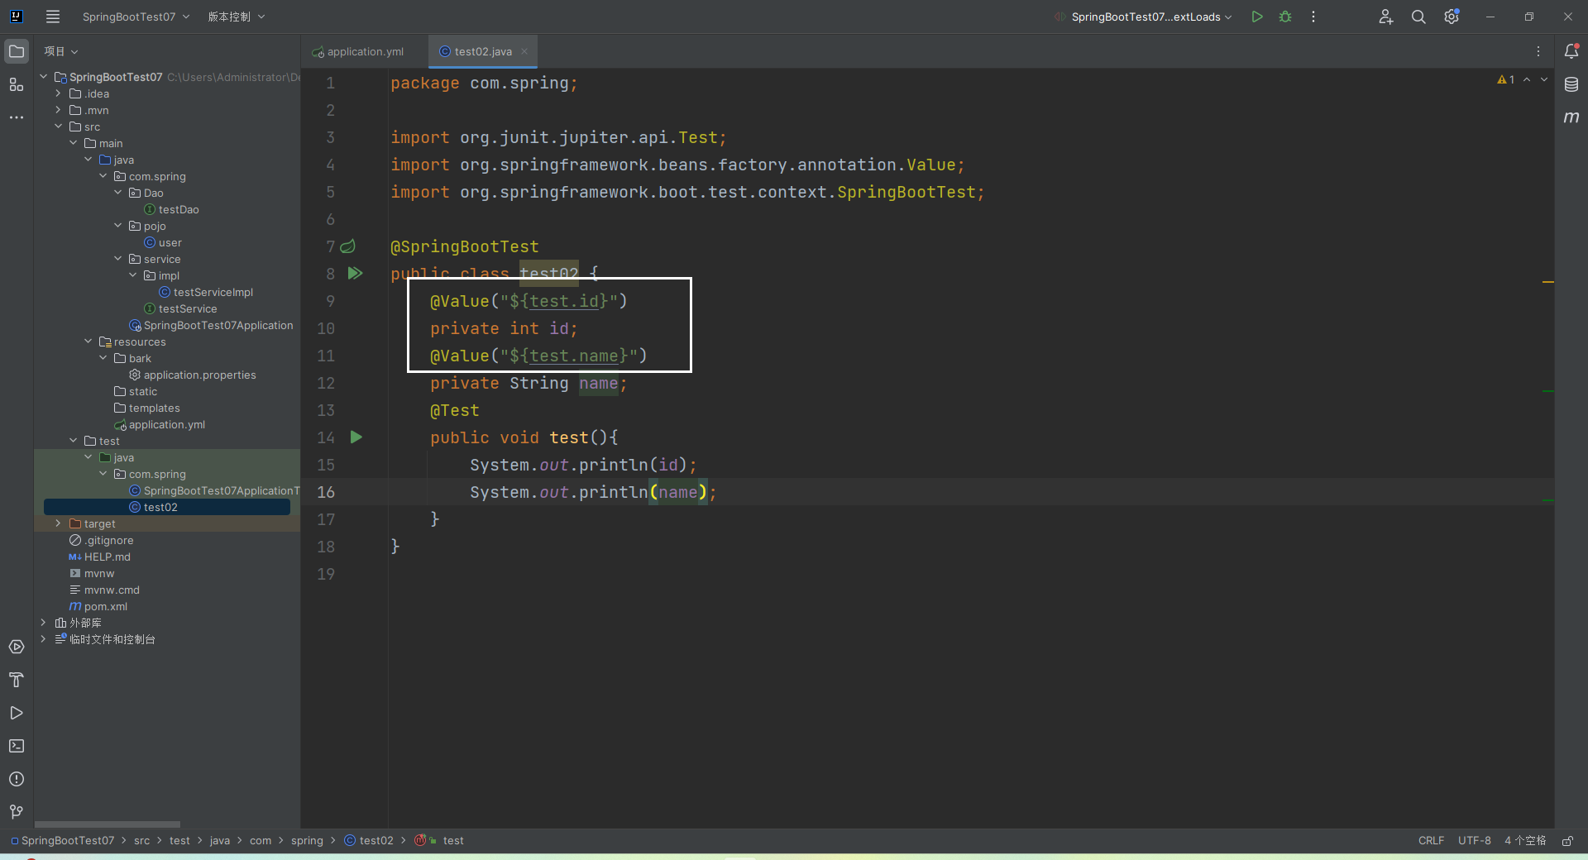Change CRLF line separator

point(1431,841)
